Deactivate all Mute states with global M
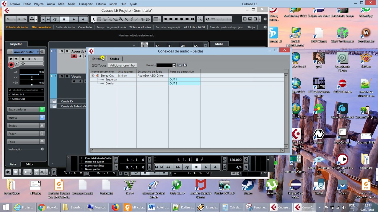378x212 pixels. [8, 19]
